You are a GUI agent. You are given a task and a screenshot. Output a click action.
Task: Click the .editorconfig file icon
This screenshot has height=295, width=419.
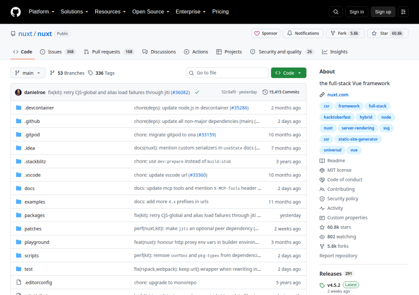18,282
